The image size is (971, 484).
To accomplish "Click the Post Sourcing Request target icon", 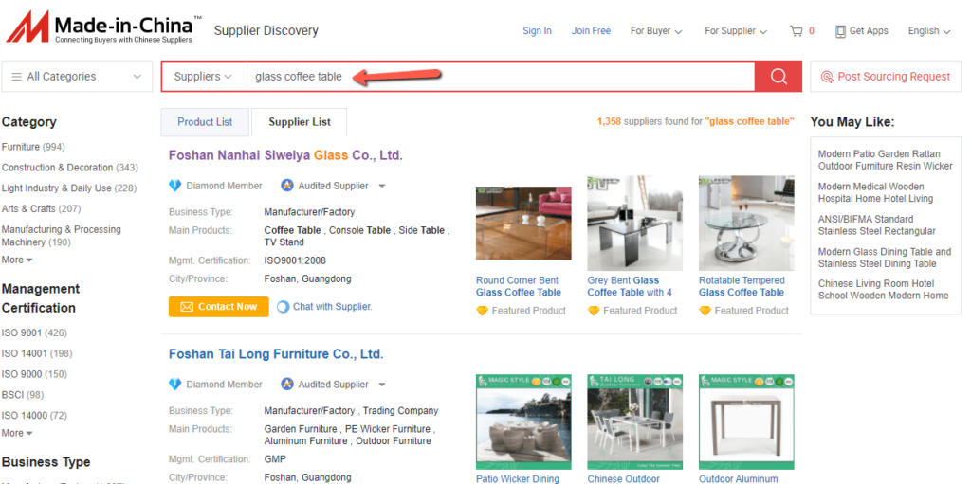I will (827, 77).
